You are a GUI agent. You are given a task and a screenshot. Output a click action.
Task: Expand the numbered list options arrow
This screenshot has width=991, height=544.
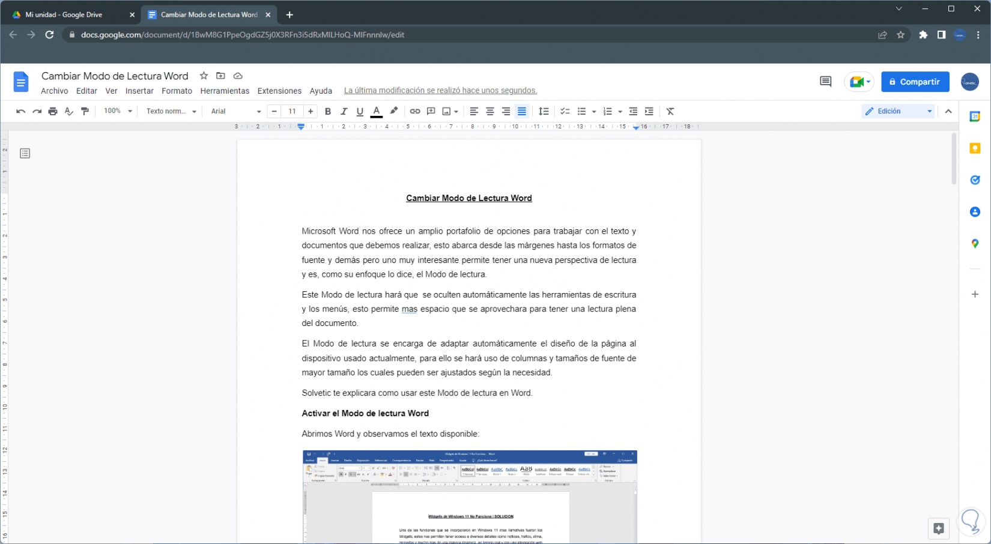pyautogui.click(x=620, y=112)
